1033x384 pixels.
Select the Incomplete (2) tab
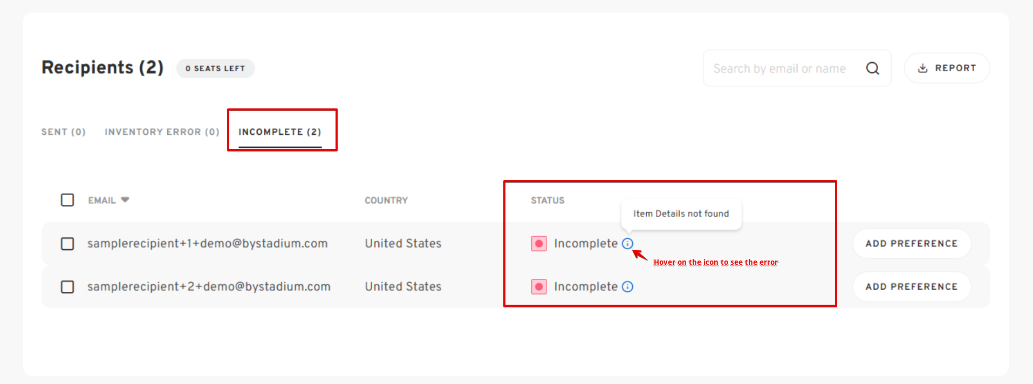[280, 132]
